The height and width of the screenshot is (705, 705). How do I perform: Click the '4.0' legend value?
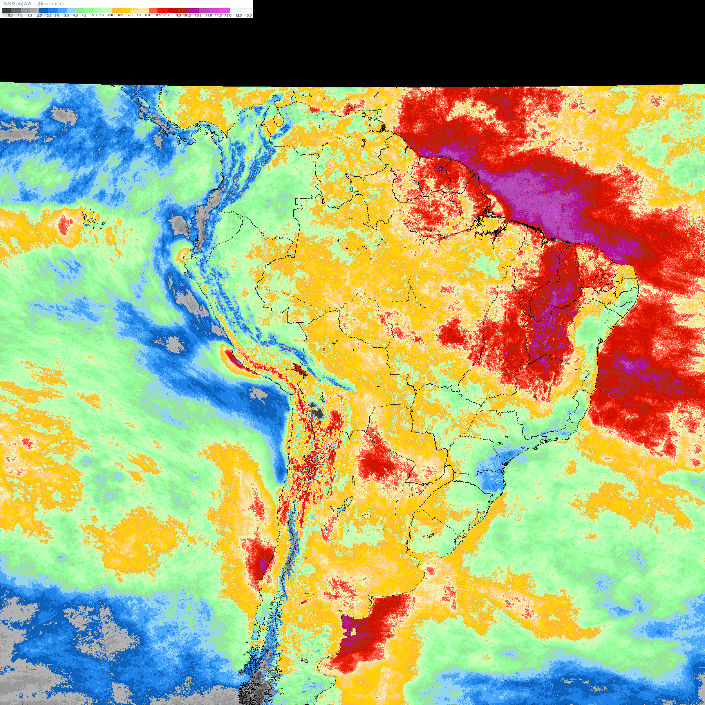75,15
